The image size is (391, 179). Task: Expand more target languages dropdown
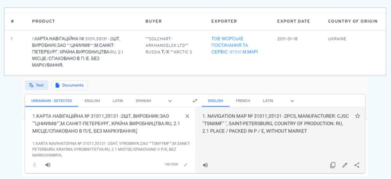click(292, 101)
